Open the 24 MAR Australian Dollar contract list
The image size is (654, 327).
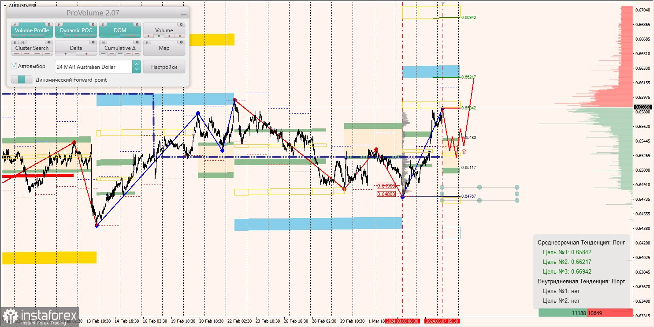pos(93,67)
